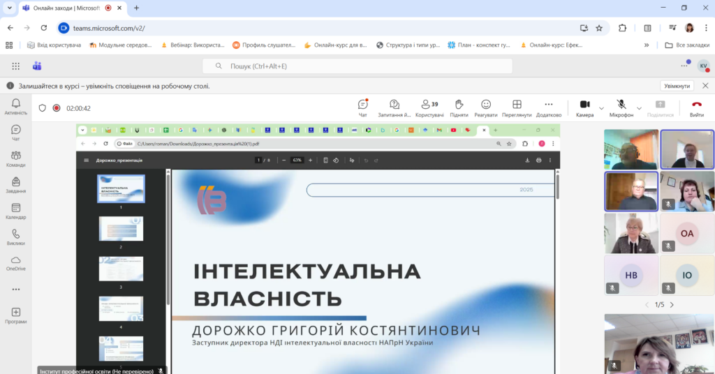Click the Teams search box
715x374 pixels.
(357, 66)
